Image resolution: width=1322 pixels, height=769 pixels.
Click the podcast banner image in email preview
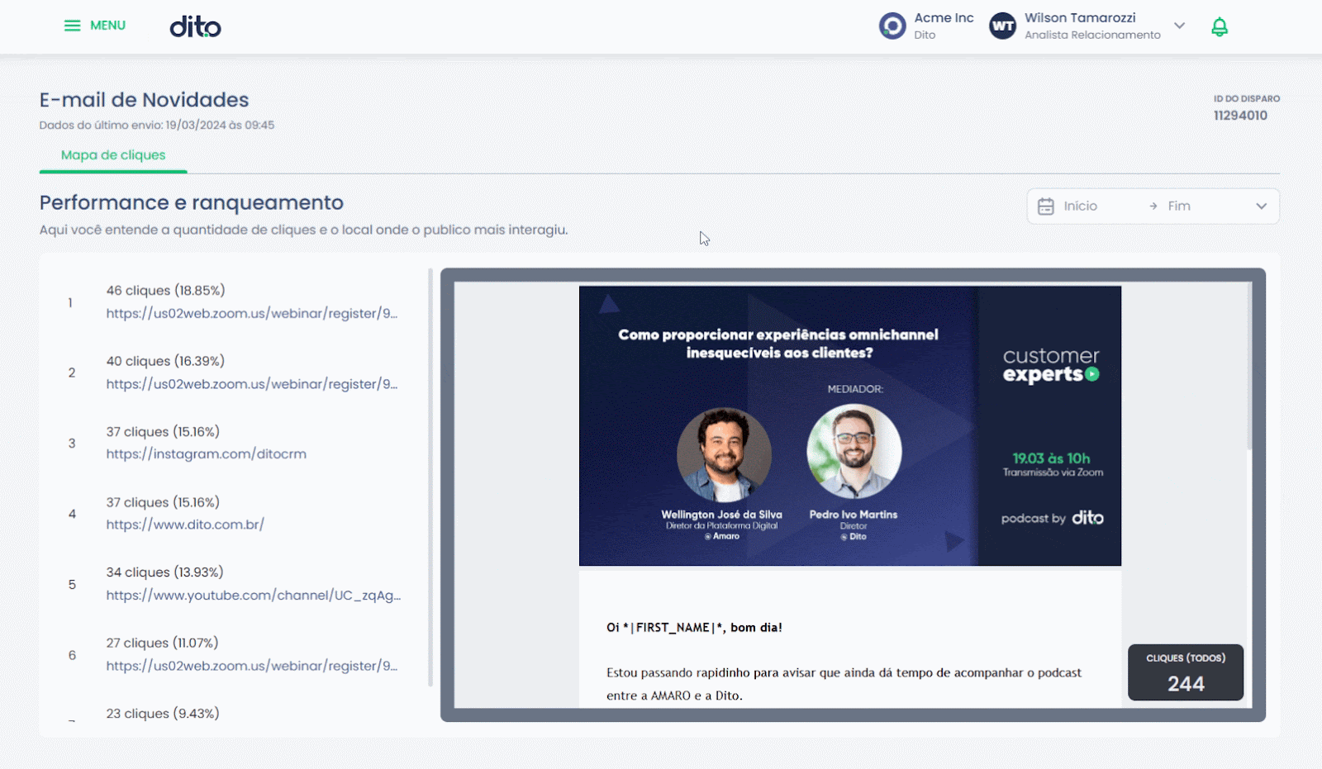point(850,426)
